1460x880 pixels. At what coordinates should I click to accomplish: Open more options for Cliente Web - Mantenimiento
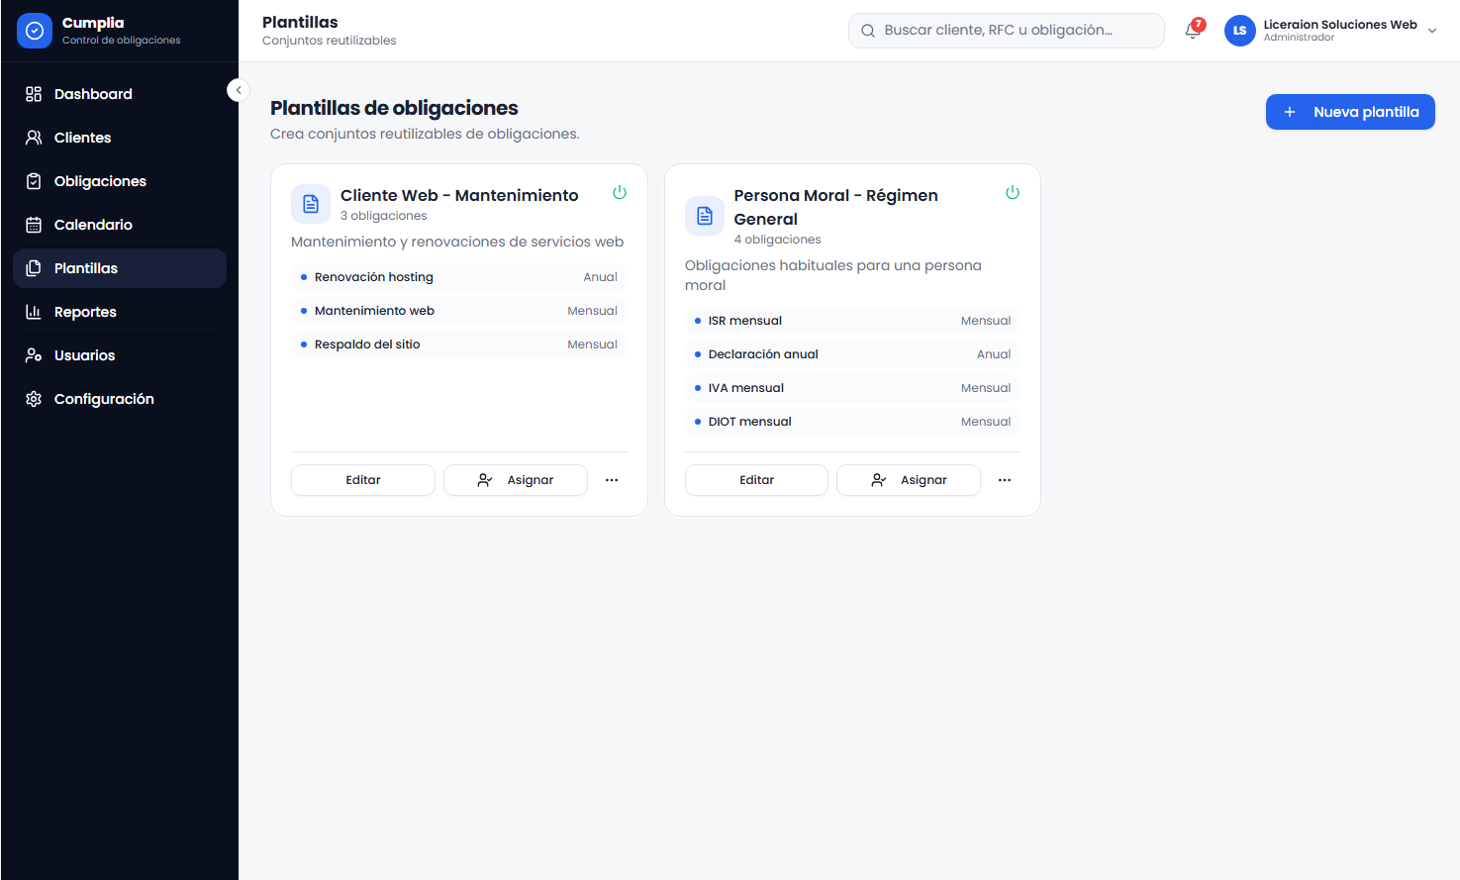click(612, 480)
